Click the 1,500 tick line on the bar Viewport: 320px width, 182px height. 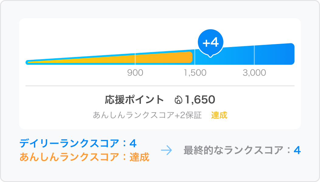195,57
